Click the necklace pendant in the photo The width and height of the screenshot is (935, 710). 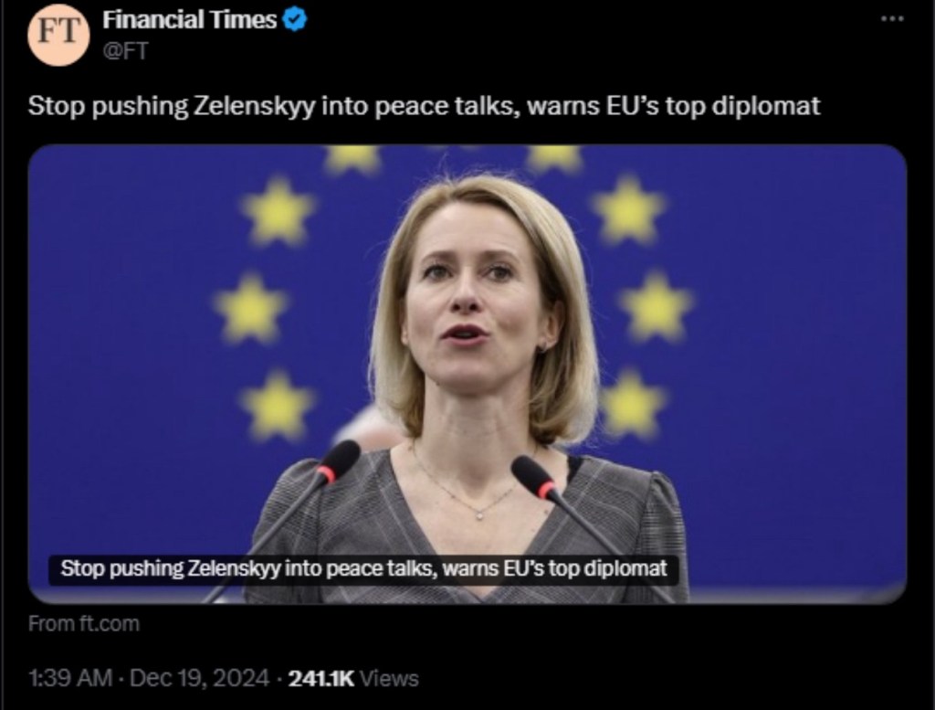click(479, 514)
